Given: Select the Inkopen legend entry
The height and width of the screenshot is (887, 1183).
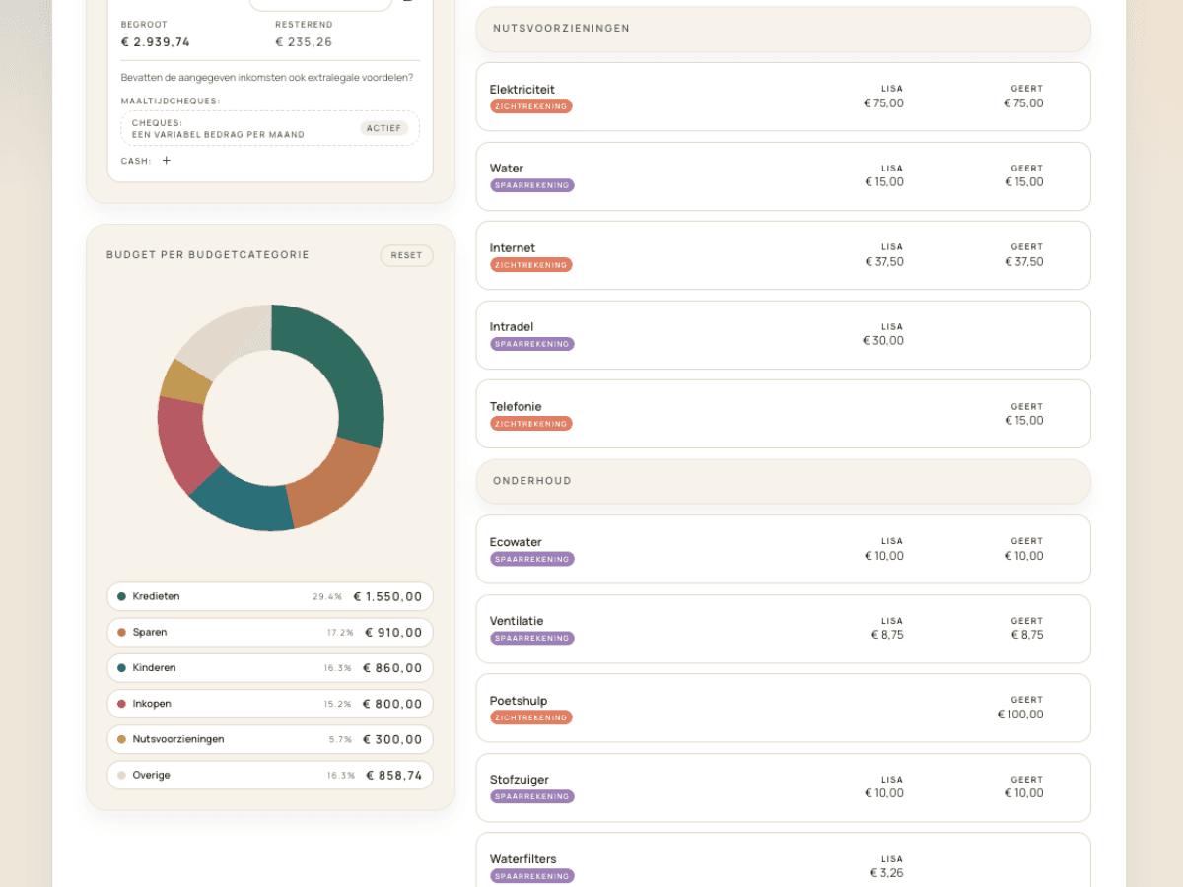Looking at the screenshot, I should [x=269, y=704].
